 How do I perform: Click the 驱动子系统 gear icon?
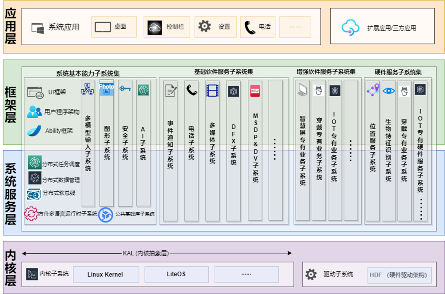[x=311, y=274]
